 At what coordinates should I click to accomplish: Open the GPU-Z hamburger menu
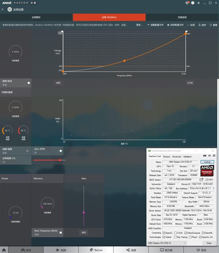214,156
